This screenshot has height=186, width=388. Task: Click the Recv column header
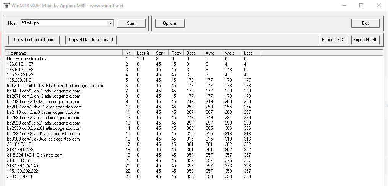176,53
